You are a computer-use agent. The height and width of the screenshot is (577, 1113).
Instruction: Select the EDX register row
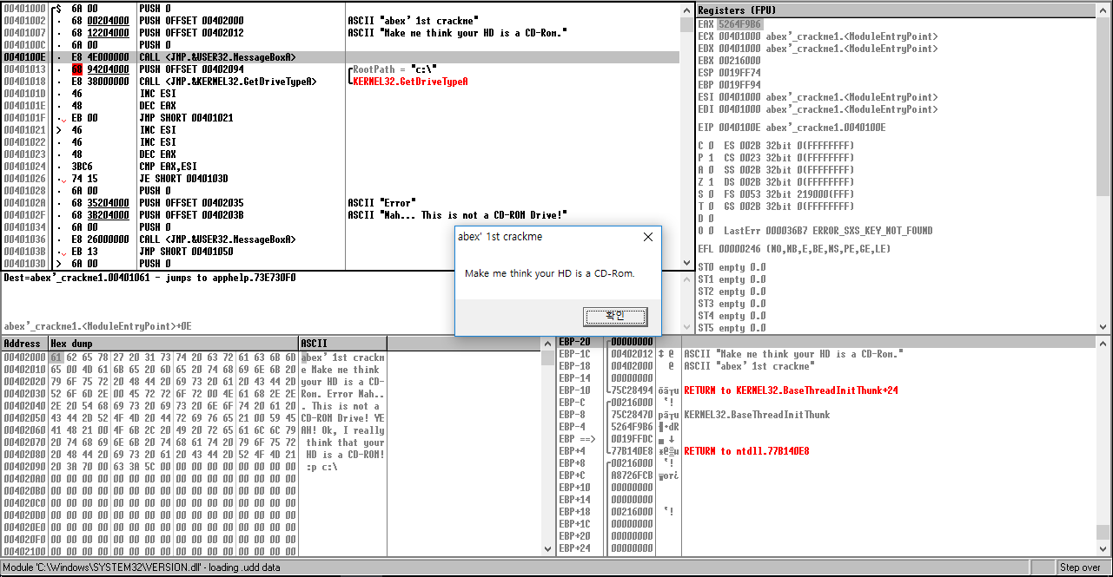coord(818,49)
